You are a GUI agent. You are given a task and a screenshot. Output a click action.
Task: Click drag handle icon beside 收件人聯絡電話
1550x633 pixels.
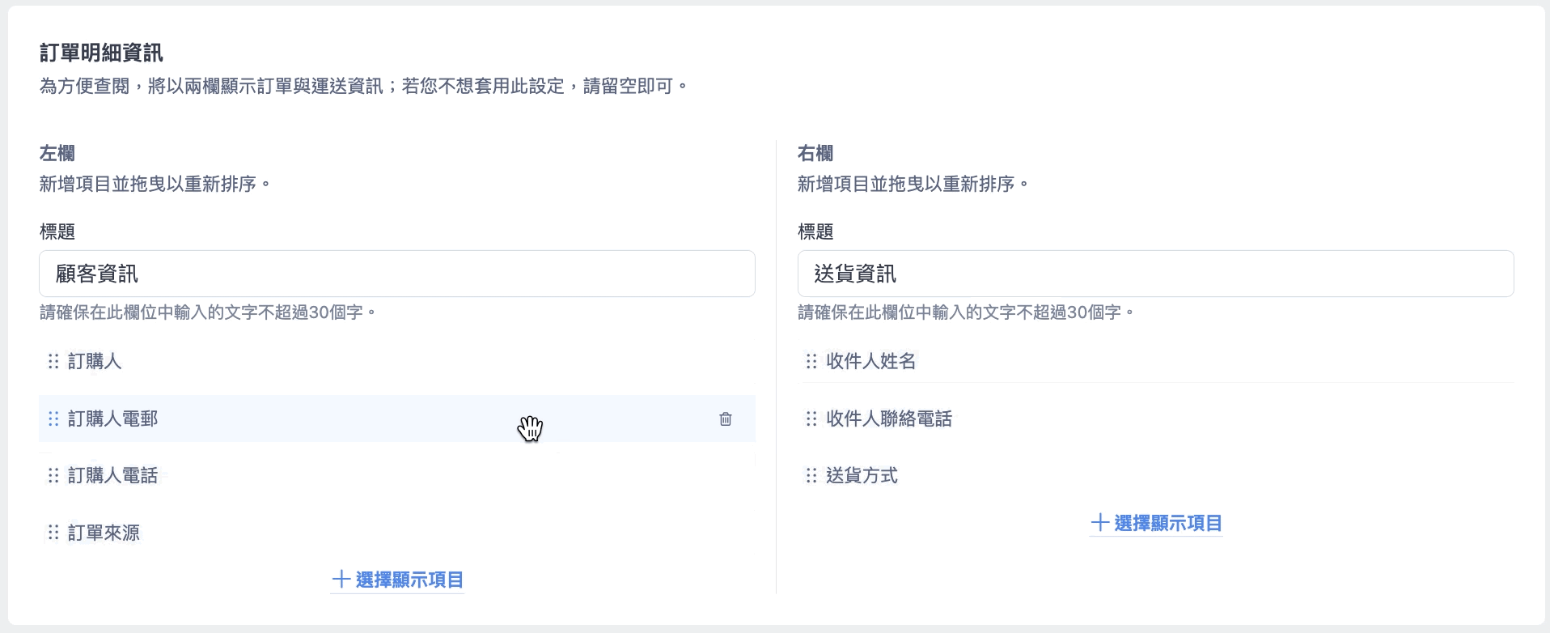click(x=811, y=418)
